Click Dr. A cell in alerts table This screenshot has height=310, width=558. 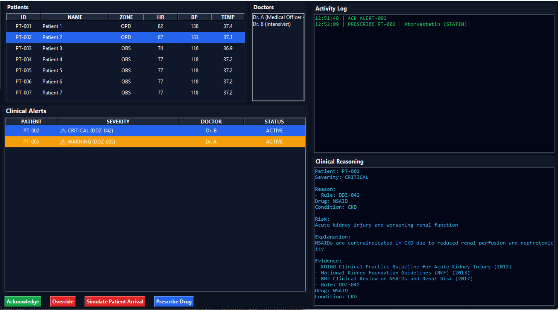[x=211, y=142]
